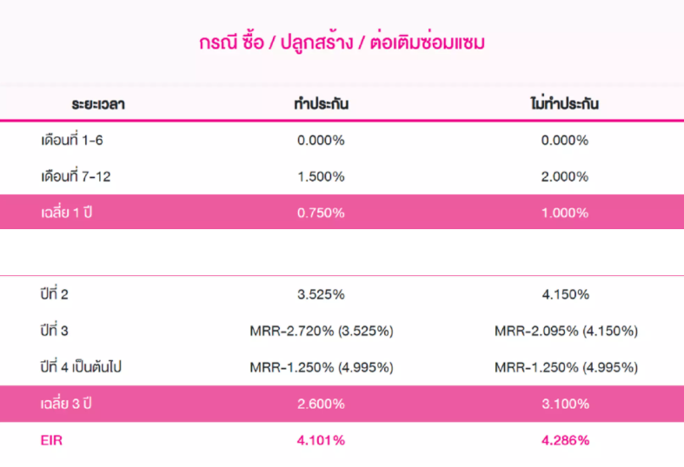Select the ระยะเวลา column header
The height and width of the screenshot is (467, 684).
point(98,104)
